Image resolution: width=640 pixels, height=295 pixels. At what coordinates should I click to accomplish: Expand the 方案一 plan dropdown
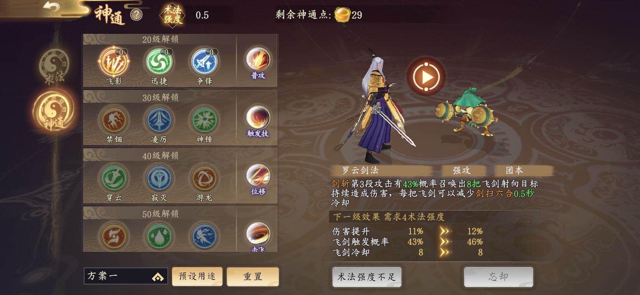point(126,276)
